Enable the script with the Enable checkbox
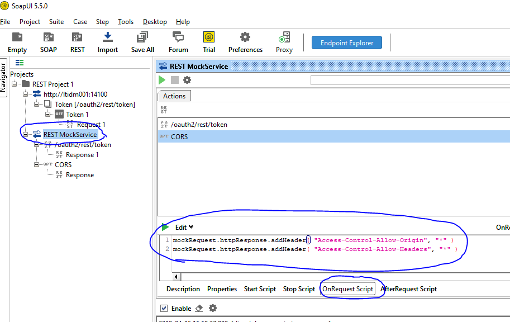Viewport: 510px width, 322px height. coord(164,308)
